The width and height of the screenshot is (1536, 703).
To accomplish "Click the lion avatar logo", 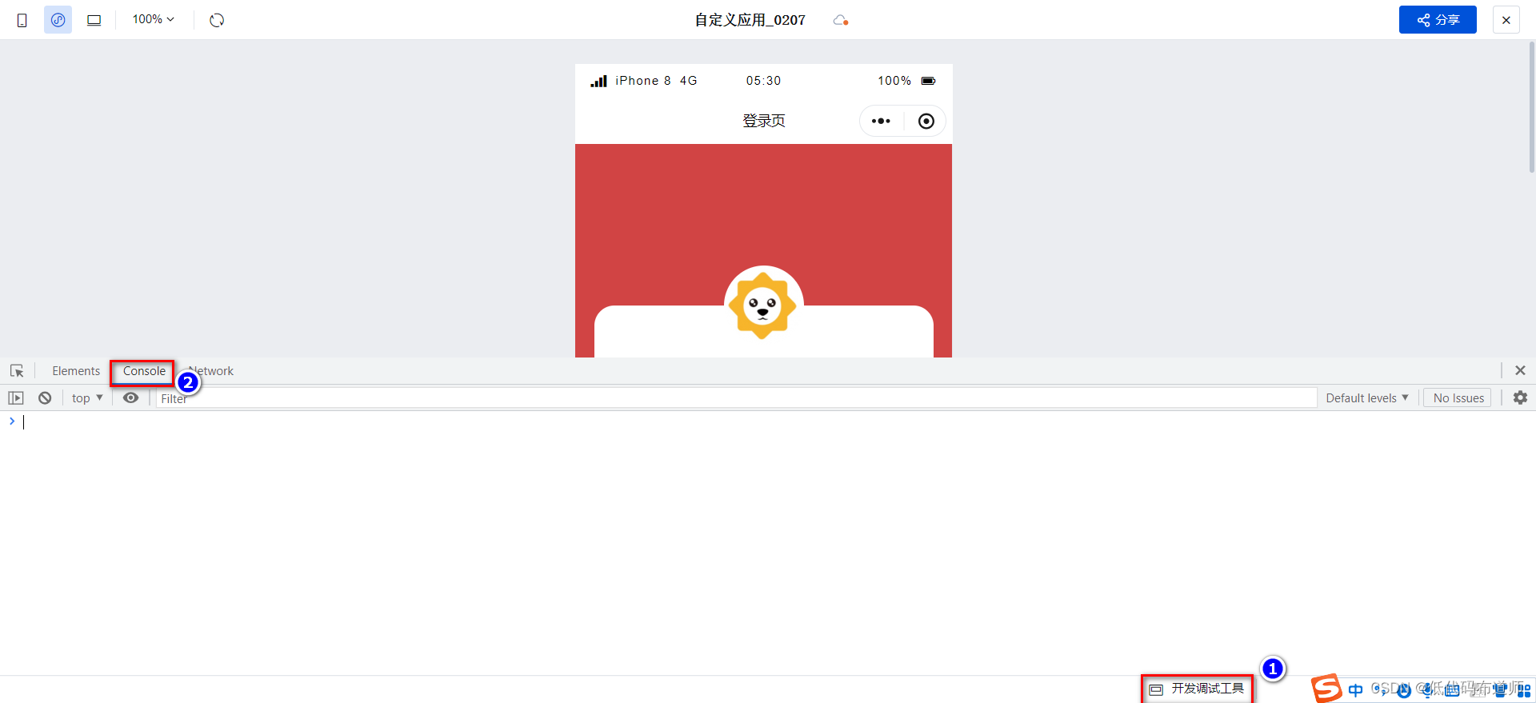I will (x=763, y=306).
